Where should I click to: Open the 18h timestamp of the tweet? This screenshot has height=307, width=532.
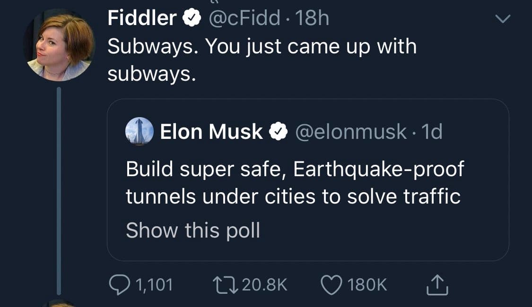point(312,18)
